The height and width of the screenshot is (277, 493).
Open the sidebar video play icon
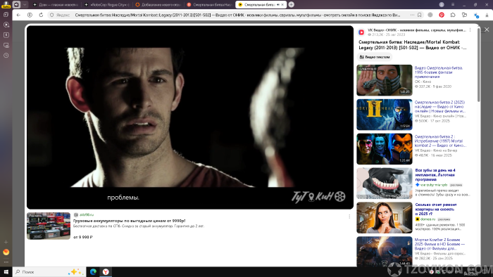[x=6, y=25]
